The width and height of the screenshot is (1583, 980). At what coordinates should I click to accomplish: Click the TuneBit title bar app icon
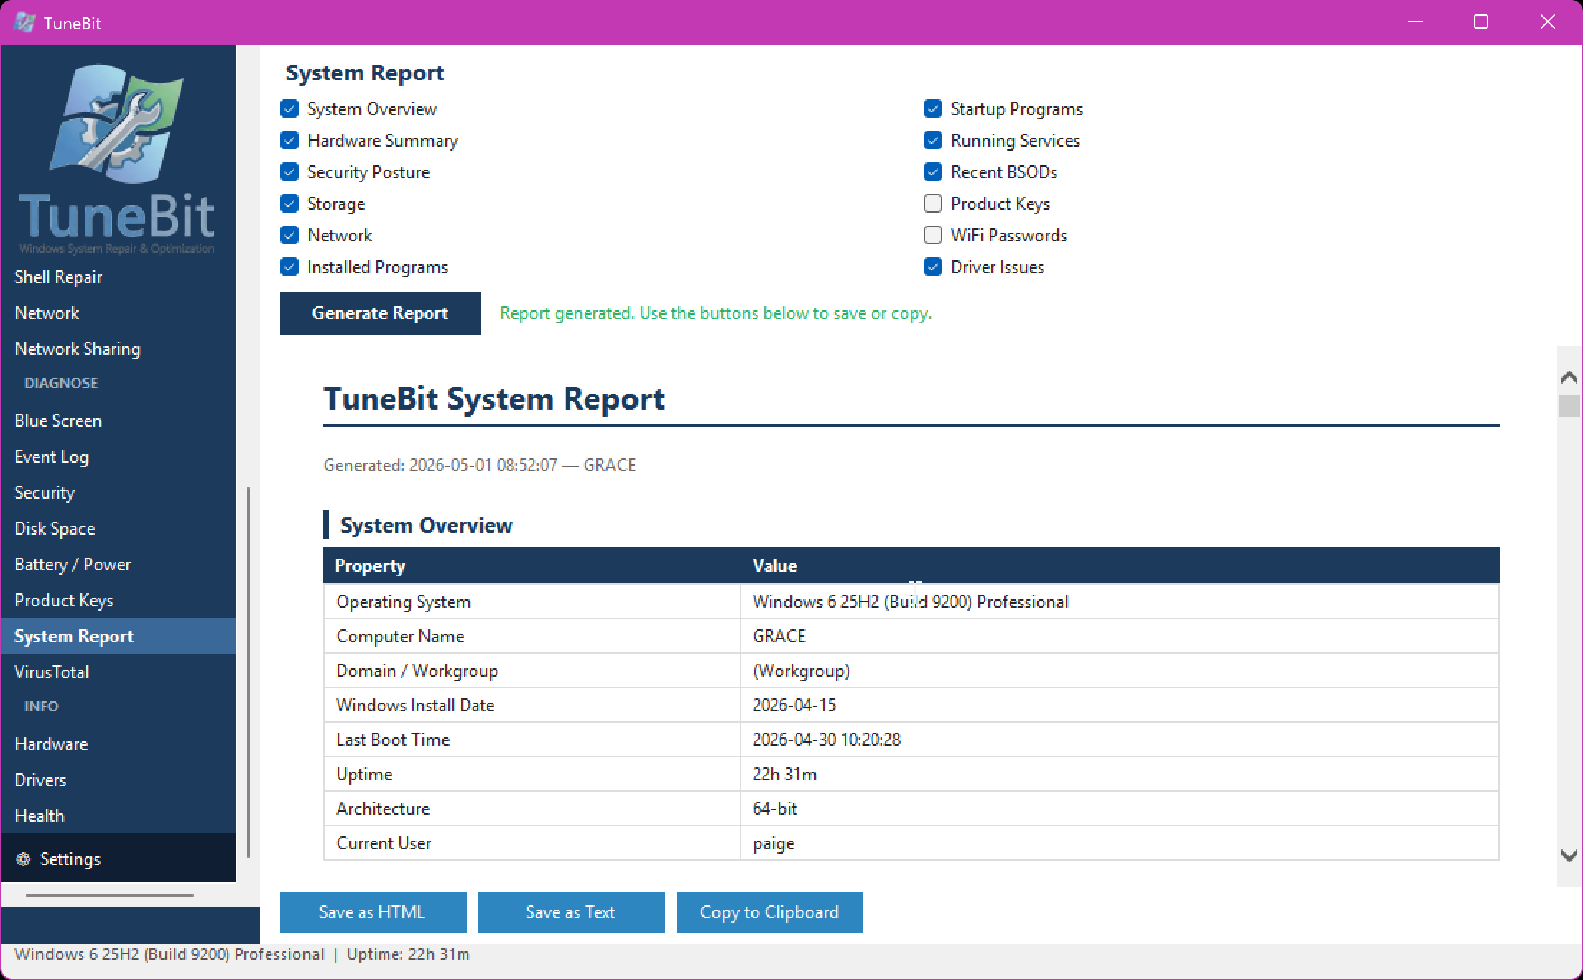tap(24, 23)
